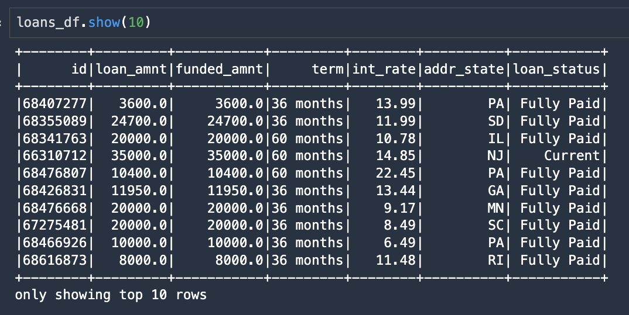Screen dimensions: 629x315
Task: Click "60 months" in the row for id 66310712
Action: point(307,155)
